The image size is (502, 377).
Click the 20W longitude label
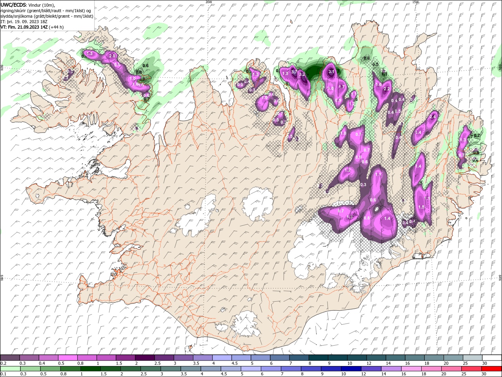[209, 2]
